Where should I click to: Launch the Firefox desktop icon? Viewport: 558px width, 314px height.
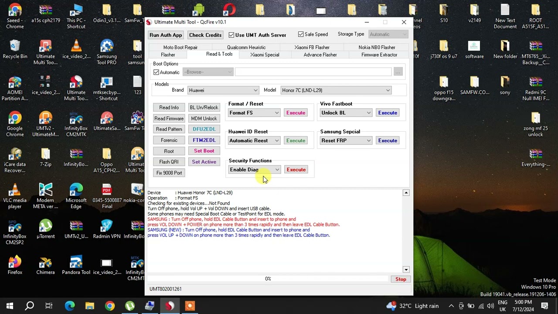15,265
